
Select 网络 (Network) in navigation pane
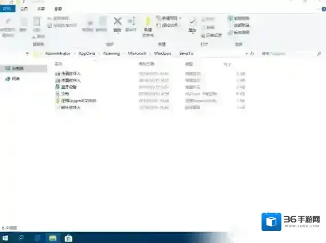(x=12, y=78)
